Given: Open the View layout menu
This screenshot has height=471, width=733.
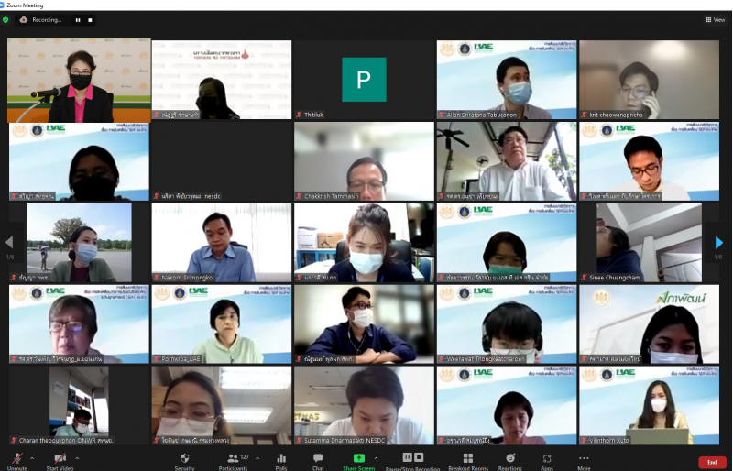Looking at the screenshot, I should click(716, 19).
